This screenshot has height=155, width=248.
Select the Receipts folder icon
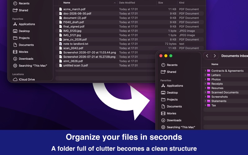pos(209,84)
